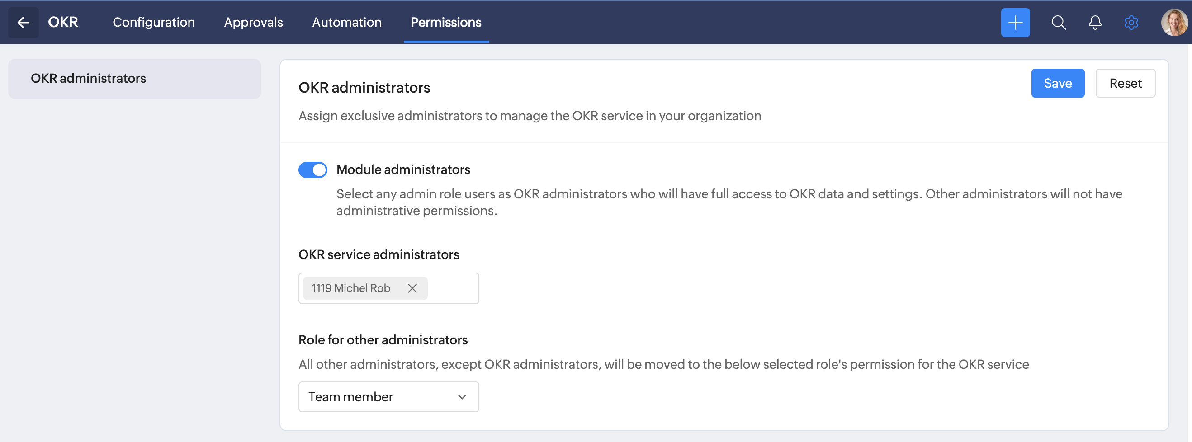Viewport: 1192px width, 442px height.
Task: Click the OKR title in header
Action: (63, 22)
